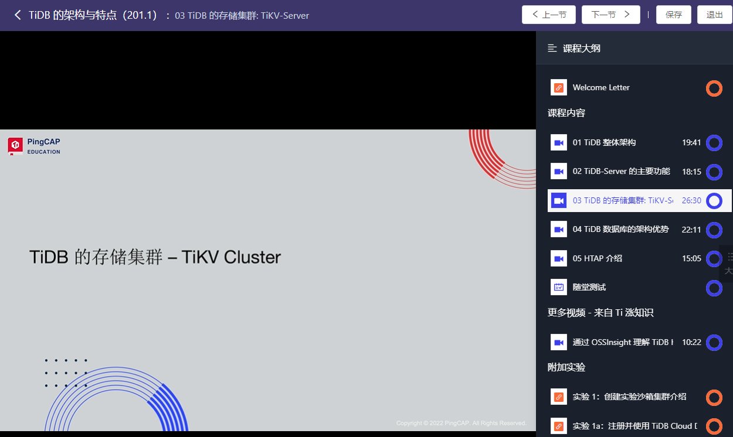Open the Welcome Letter item
Screen dimensions: 733x437
pyautogui.click(x=601, y=87)
